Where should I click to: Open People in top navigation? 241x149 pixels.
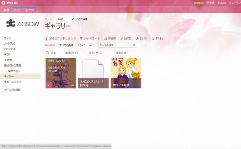click(222, 3)
